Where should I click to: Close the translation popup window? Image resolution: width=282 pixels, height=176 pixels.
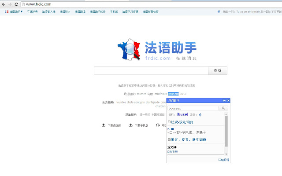[228, 101]
